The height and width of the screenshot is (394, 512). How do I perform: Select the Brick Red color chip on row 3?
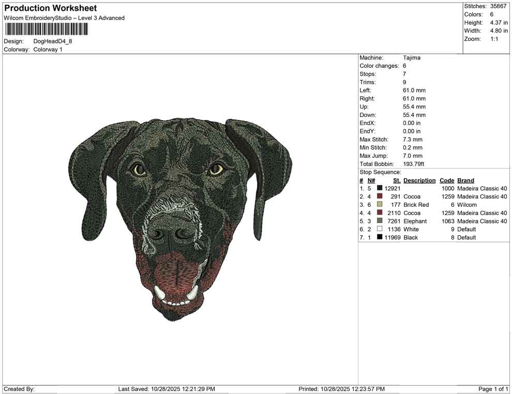(379, 205)
